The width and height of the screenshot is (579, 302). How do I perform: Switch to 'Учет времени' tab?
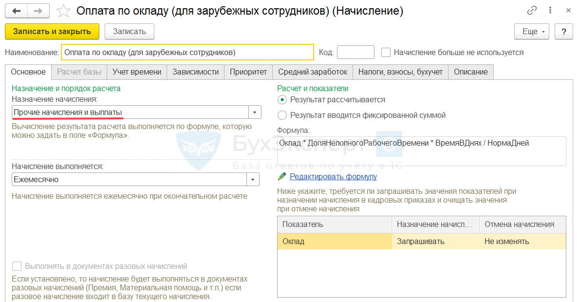[137, 72]
